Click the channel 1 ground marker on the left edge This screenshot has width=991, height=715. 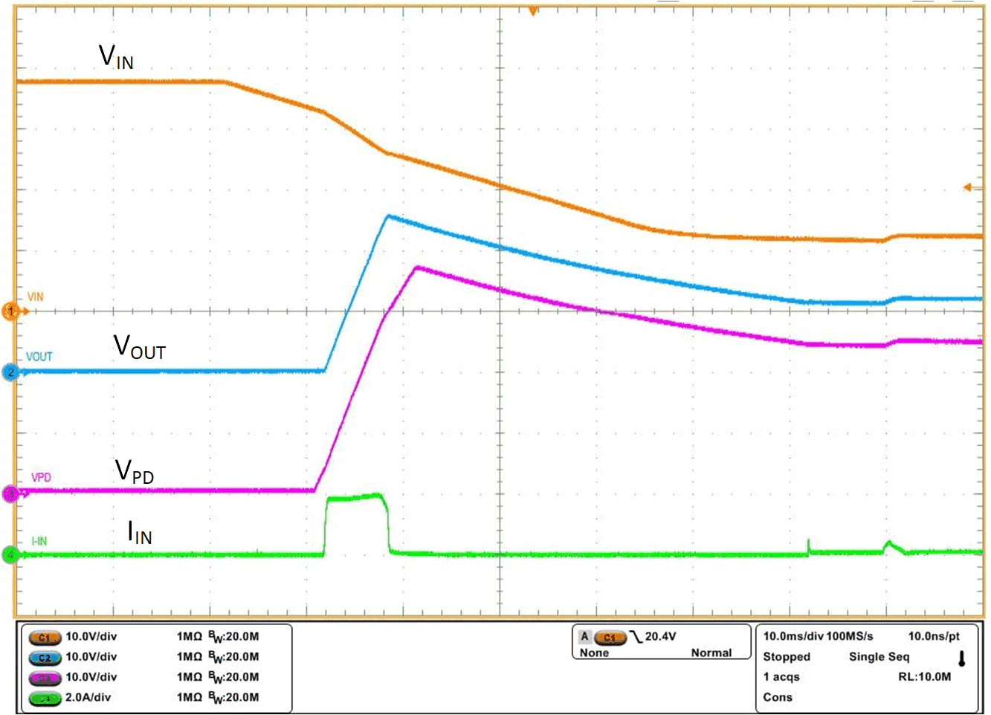coord(11,311)
